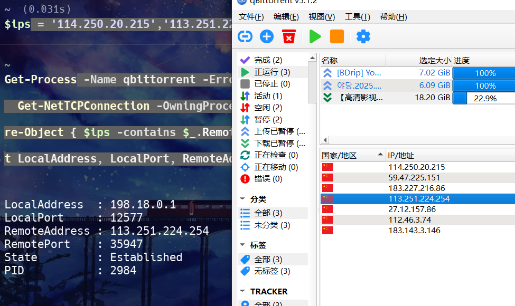Image resolution: width=515 pixels, height=306 pixels.
Task: Click the torrent list left scroll arrow
Action: 325,140
